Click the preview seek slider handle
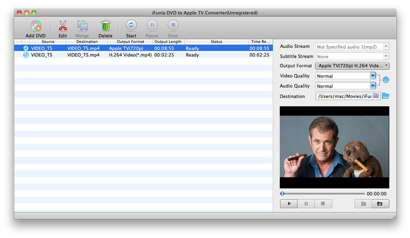The width and height of the screenshot is (410, 238). click(282, 194)
